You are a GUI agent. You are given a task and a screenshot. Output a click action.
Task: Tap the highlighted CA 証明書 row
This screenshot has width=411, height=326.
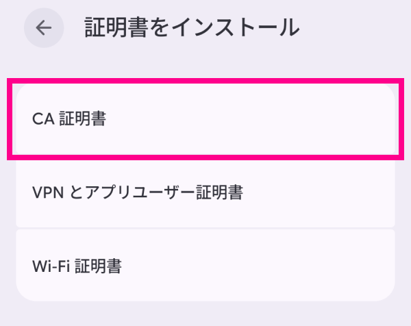pyautogui.click(x=205, y=119)
